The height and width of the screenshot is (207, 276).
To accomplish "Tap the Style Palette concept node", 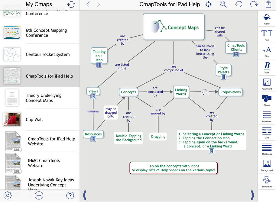I will [224, 70].
